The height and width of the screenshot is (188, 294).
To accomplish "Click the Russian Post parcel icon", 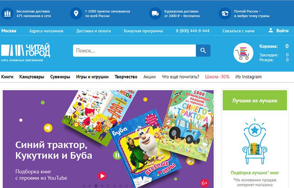I will [225, 13].
